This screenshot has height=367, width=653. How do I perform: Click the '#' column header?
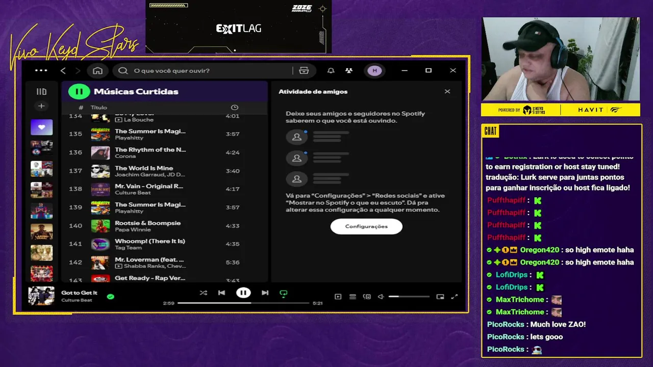tap(81, 108)
